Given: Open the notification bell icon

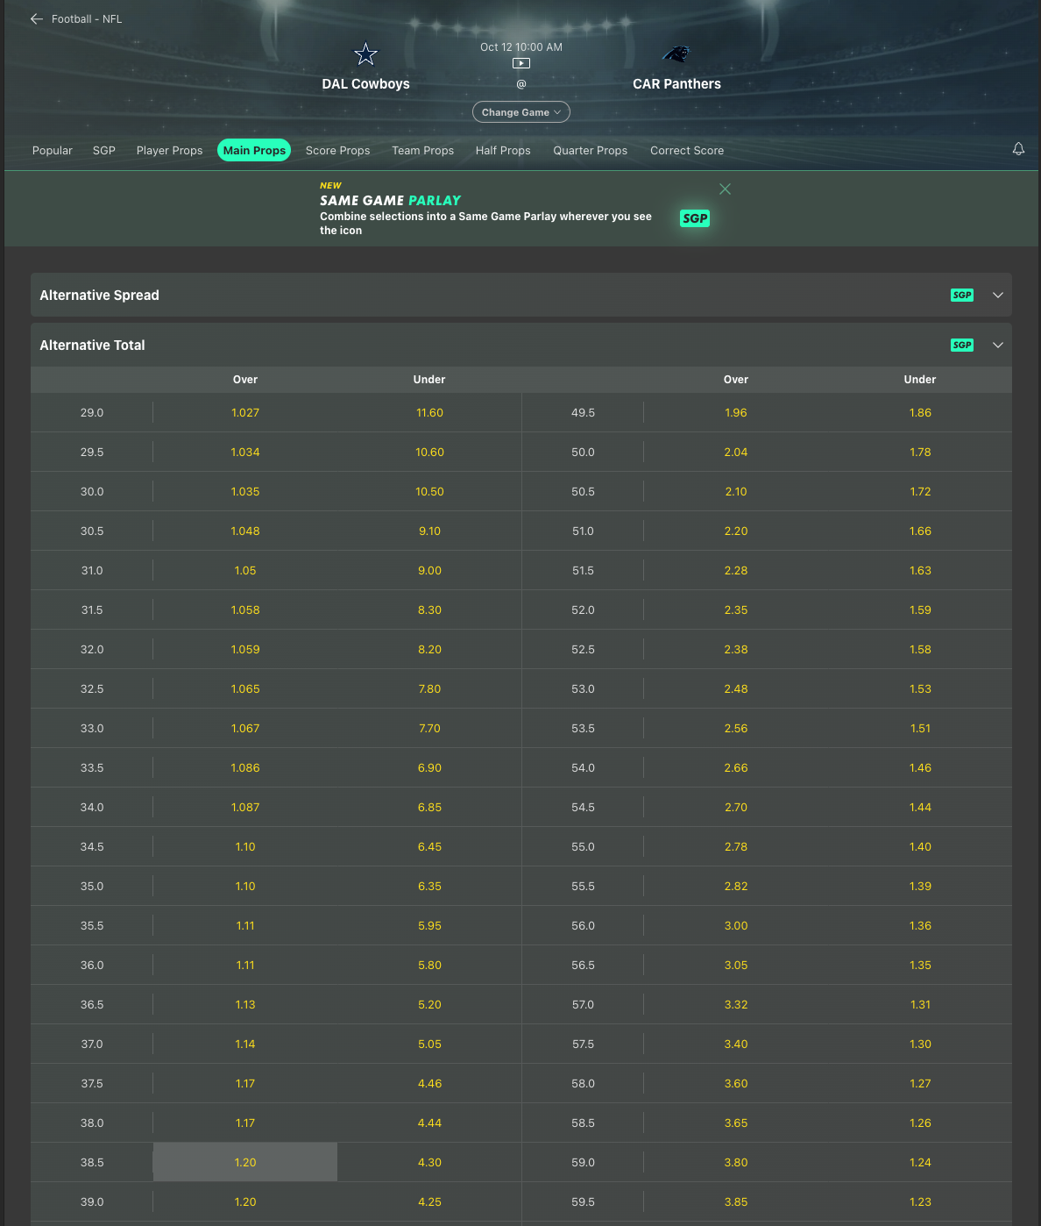Looking at the screenshot, I should [x=1018, y=150].
